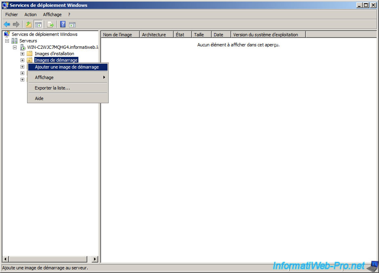Expand the Images d'installation node
This screenshot has width=379, height=273.
22,53
